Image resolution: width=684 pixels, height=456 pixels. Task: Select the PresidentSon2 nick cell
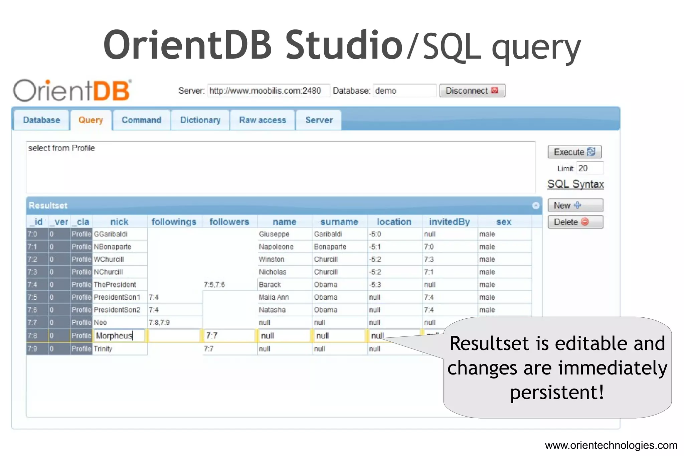120,310
